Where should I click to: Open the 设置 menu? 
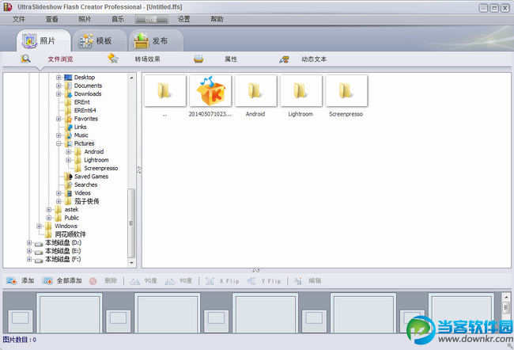[184, 19]
